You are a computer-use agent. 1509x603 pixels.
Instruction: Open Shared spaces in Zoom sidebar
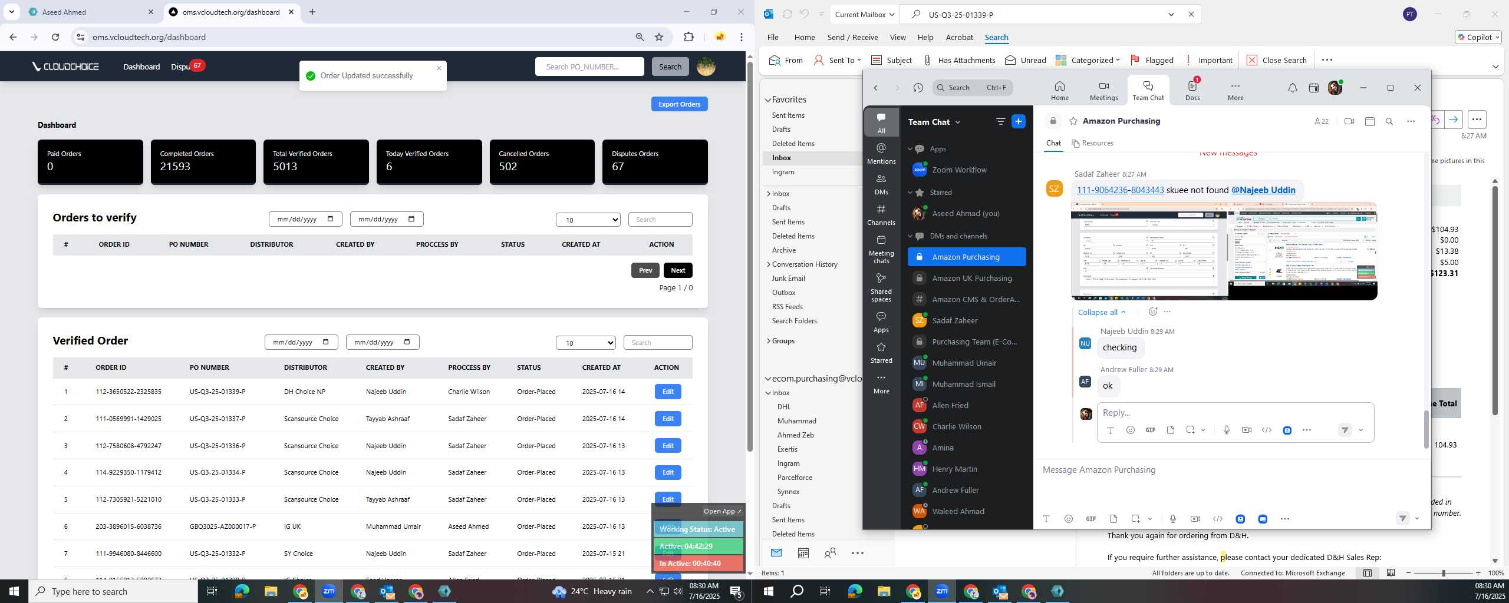[881, 287]
